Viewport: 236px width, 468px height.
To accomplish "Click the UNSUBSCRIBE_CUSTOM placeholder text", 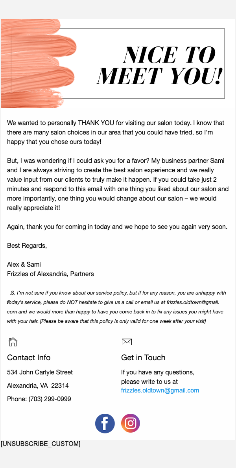I will click(41, 444).
